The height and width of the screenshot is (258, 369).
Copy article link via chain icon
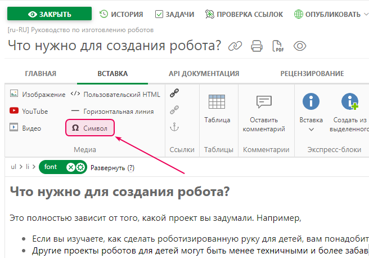pyautogui.click(x=235, y=46)
